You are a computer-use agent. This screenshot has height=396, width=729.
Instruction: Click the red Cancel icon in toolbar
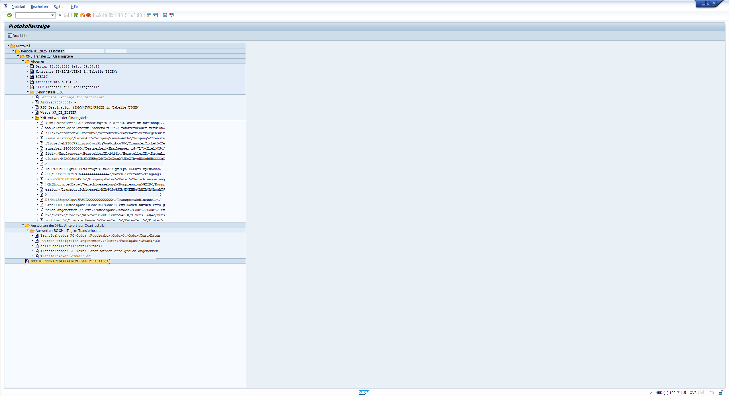(89, 15)
